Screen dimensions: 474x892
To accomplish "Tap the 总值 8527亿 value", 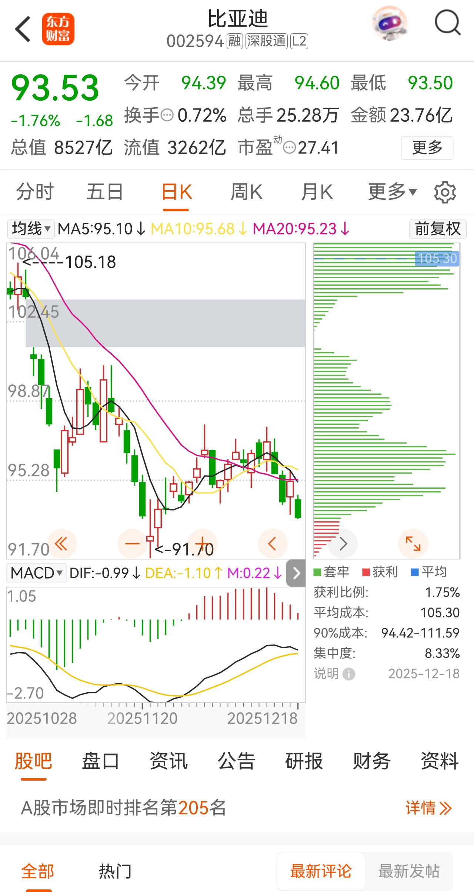I will point(62,147).
